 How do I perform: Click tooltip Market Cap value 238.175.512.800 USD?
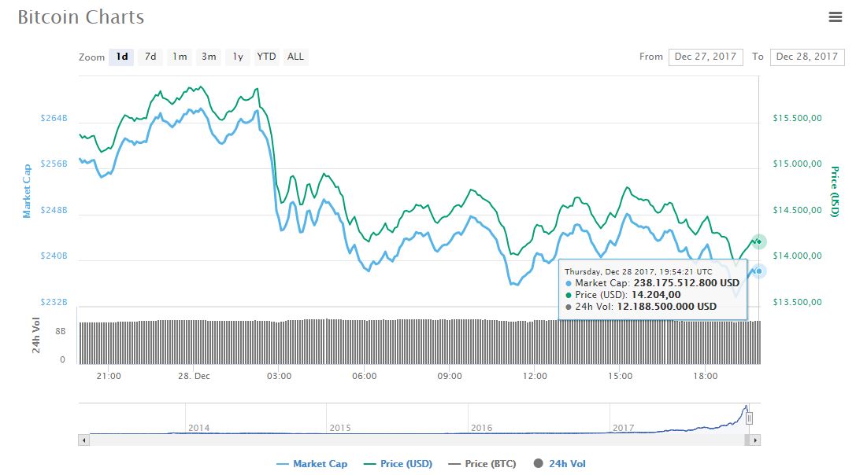point(686,283)
